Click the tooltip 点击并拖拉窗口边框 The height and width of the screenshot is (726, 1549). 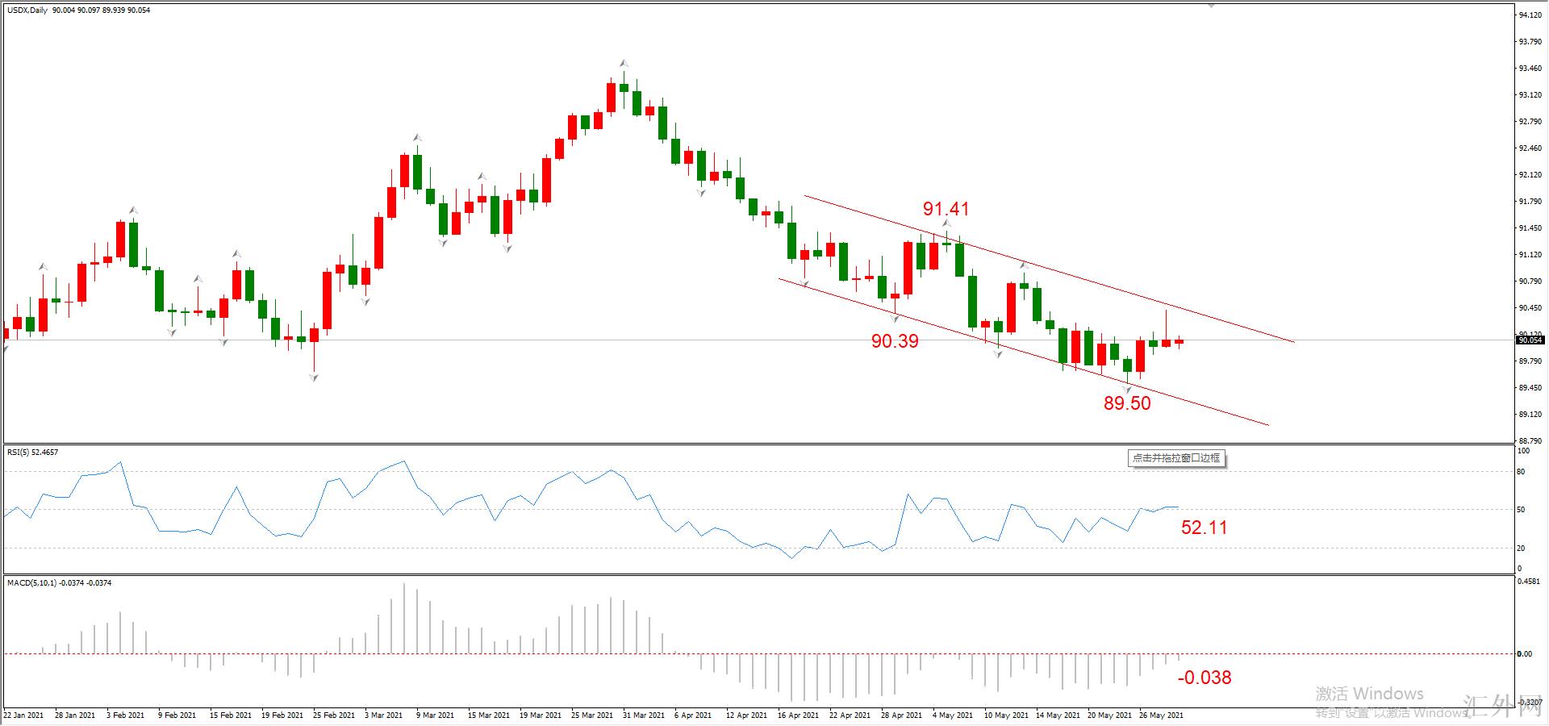(x=1176, y=458)
